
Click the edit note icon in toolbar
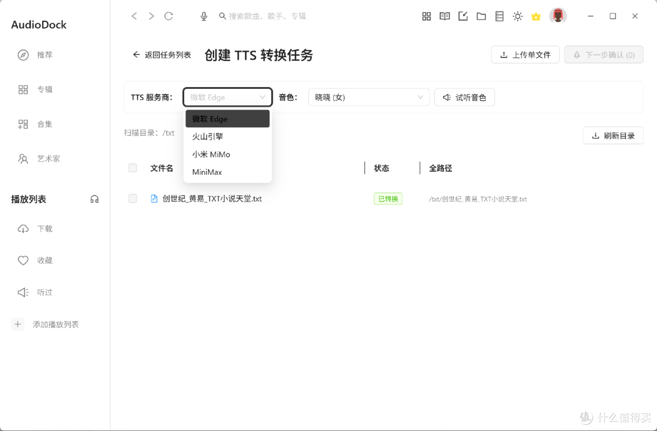coord(463,16)
